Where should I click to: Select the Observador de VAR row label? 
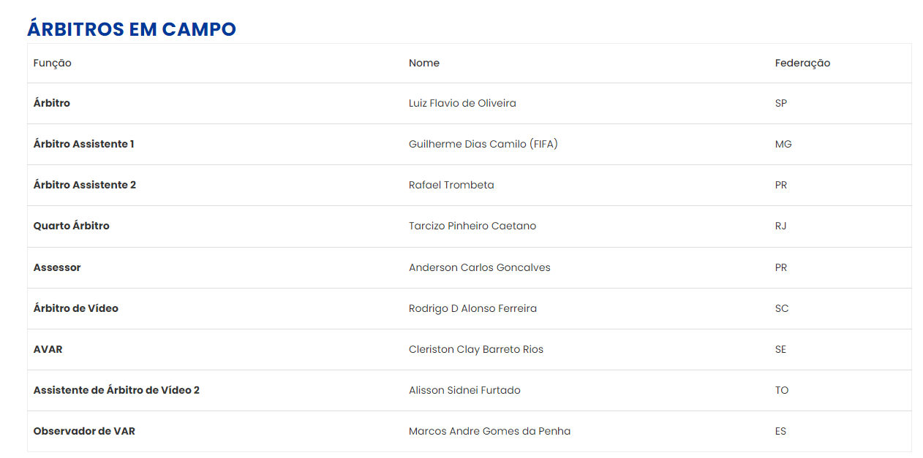(x=84, y=431)
